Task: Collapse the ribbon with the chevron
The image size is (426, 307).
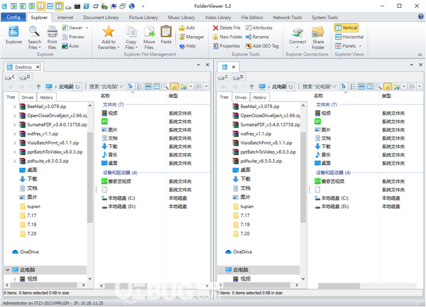Action: (420, 55)
